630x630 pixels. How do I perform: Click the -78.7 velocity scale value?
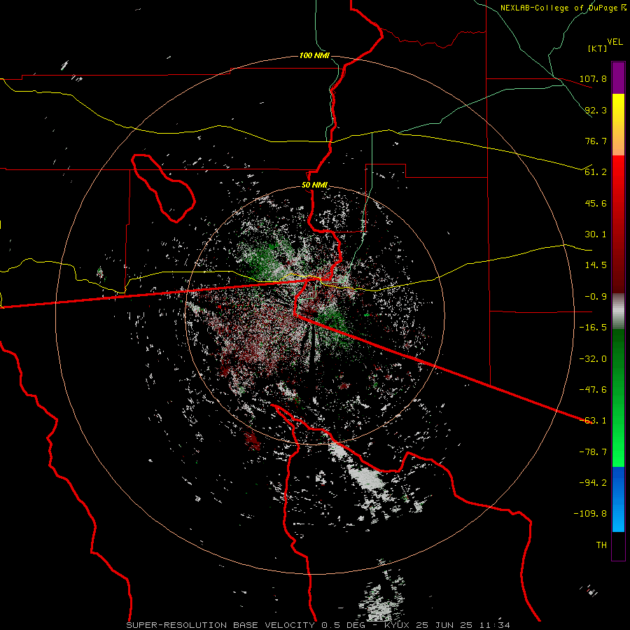(x=593, y=452)
